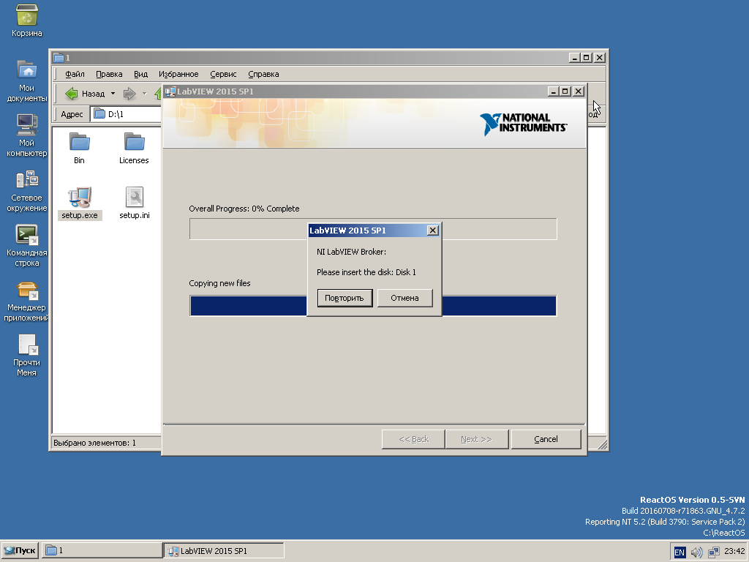Select the Licenses folder
Screen dimensions: 749x562
pos(134,143)
